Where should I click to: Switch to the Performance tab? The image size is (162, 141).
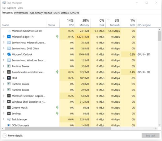21,13
